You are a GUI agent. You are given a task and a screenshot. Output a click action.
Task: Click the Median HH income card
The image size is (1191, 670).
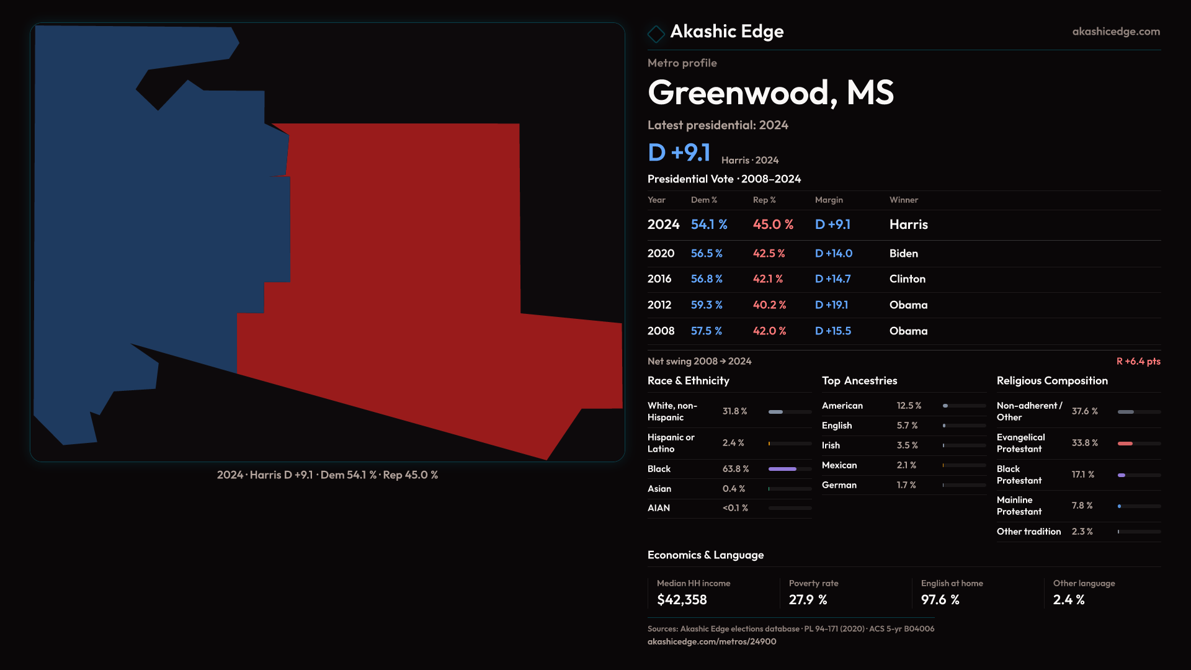[713, 592]
